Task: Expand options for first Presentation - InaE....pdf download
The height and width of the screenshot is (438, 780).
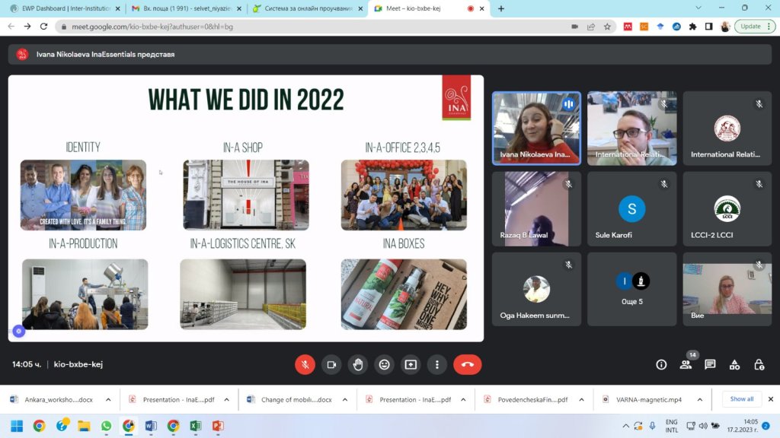Action: click(226, 399)
